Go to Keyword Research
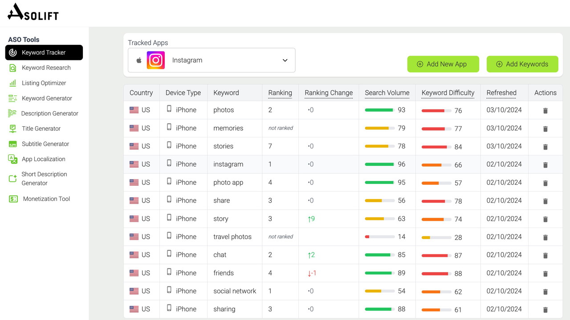This screenshot has width=570, height=320. (46, 68)
